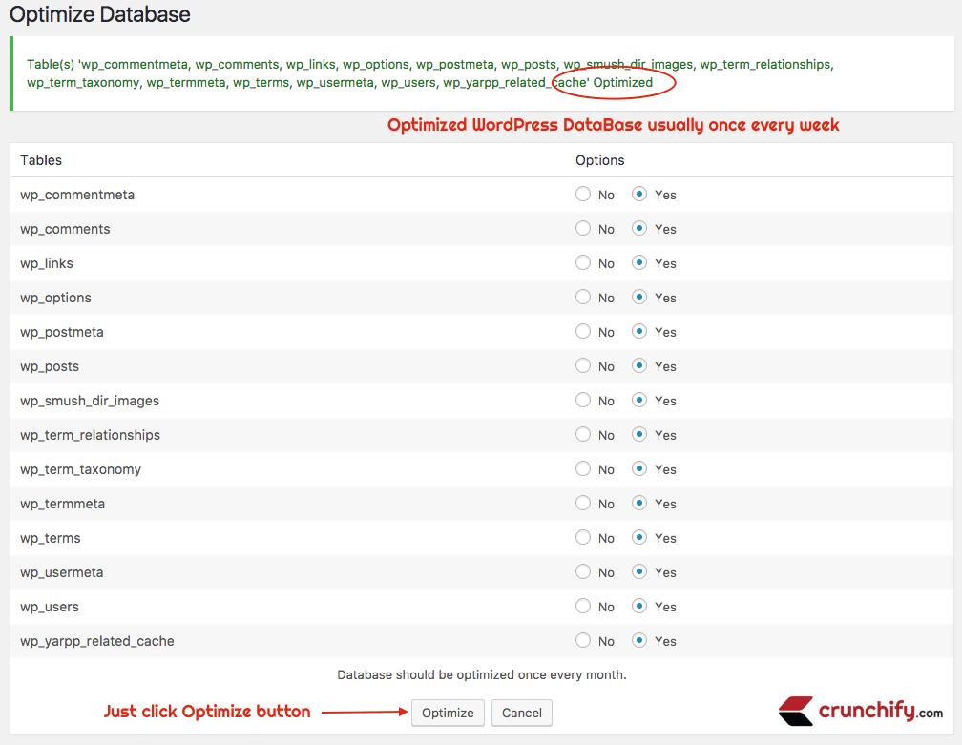Select No for wp_posts table
Viewport: 962px width, 745px height.
coord(583,366)
